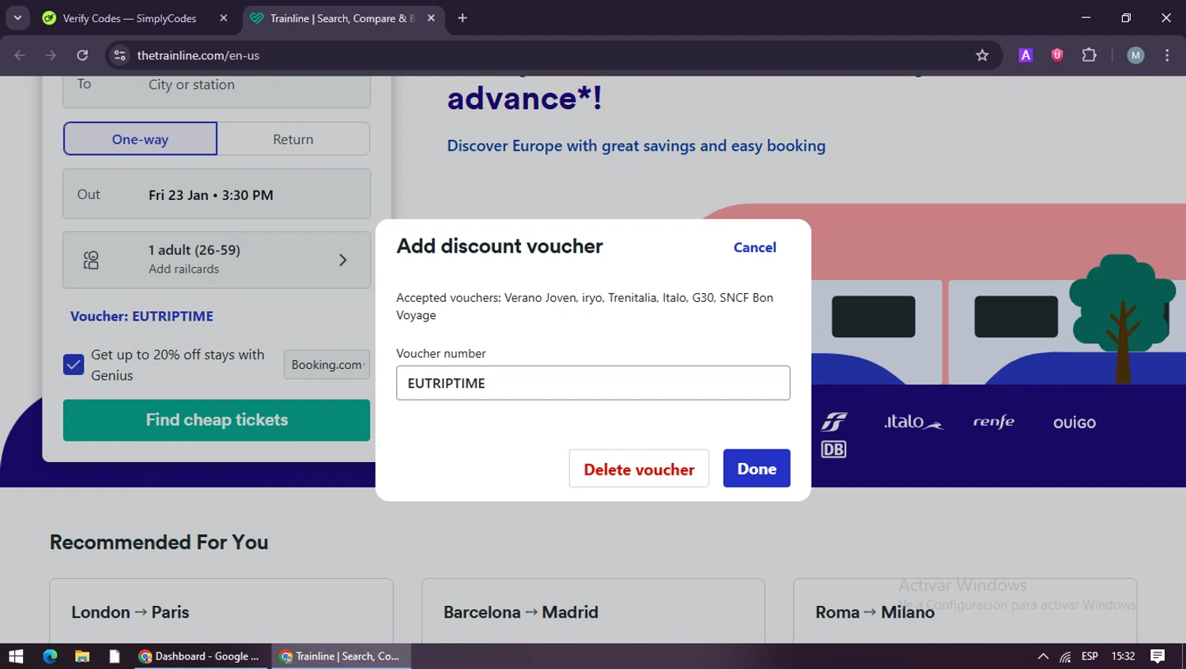Click the Done button in voucher dialog
Viewport: 1186px width, 669px height.
click(756, 468)
